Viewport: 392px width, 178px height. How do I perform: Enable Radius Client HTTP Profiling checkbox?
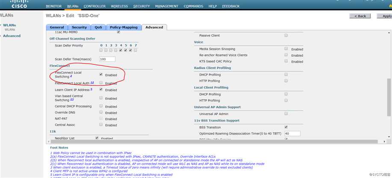point(286,81)
